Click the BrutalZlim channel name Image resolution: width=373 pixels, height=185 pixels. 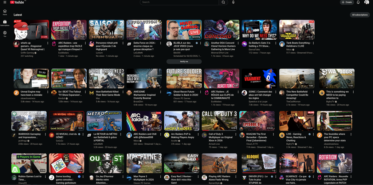(x=138, y=101)
